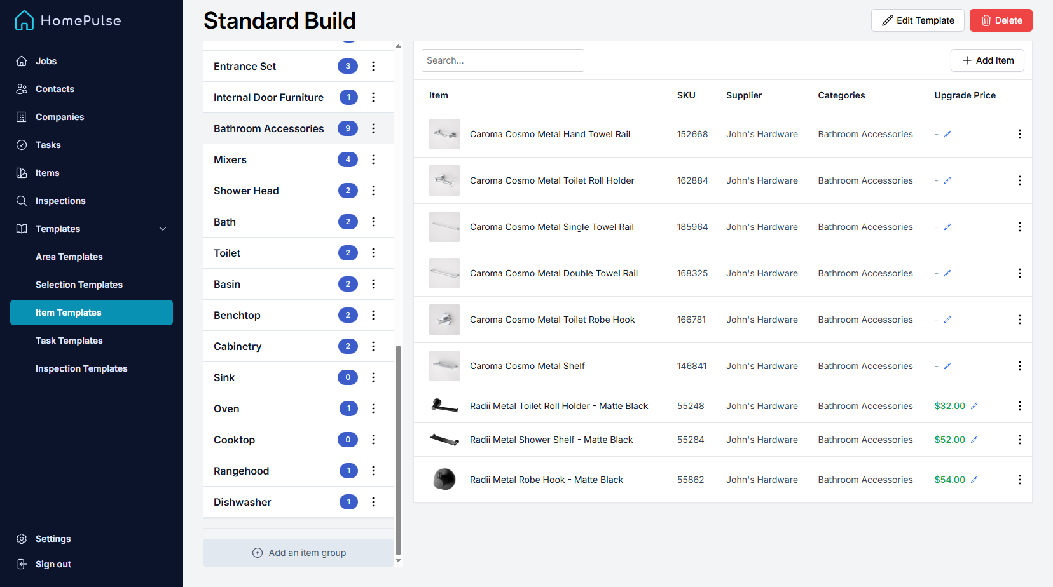Open Selection Templates in the sidebar
1053x587 pixels.
(79, 285)
